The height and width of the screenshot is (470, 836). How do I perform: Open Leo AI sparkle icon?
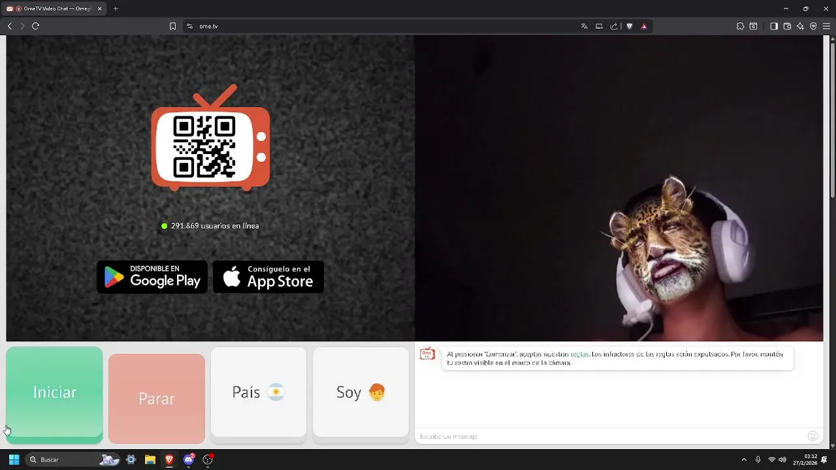(800, 26)
